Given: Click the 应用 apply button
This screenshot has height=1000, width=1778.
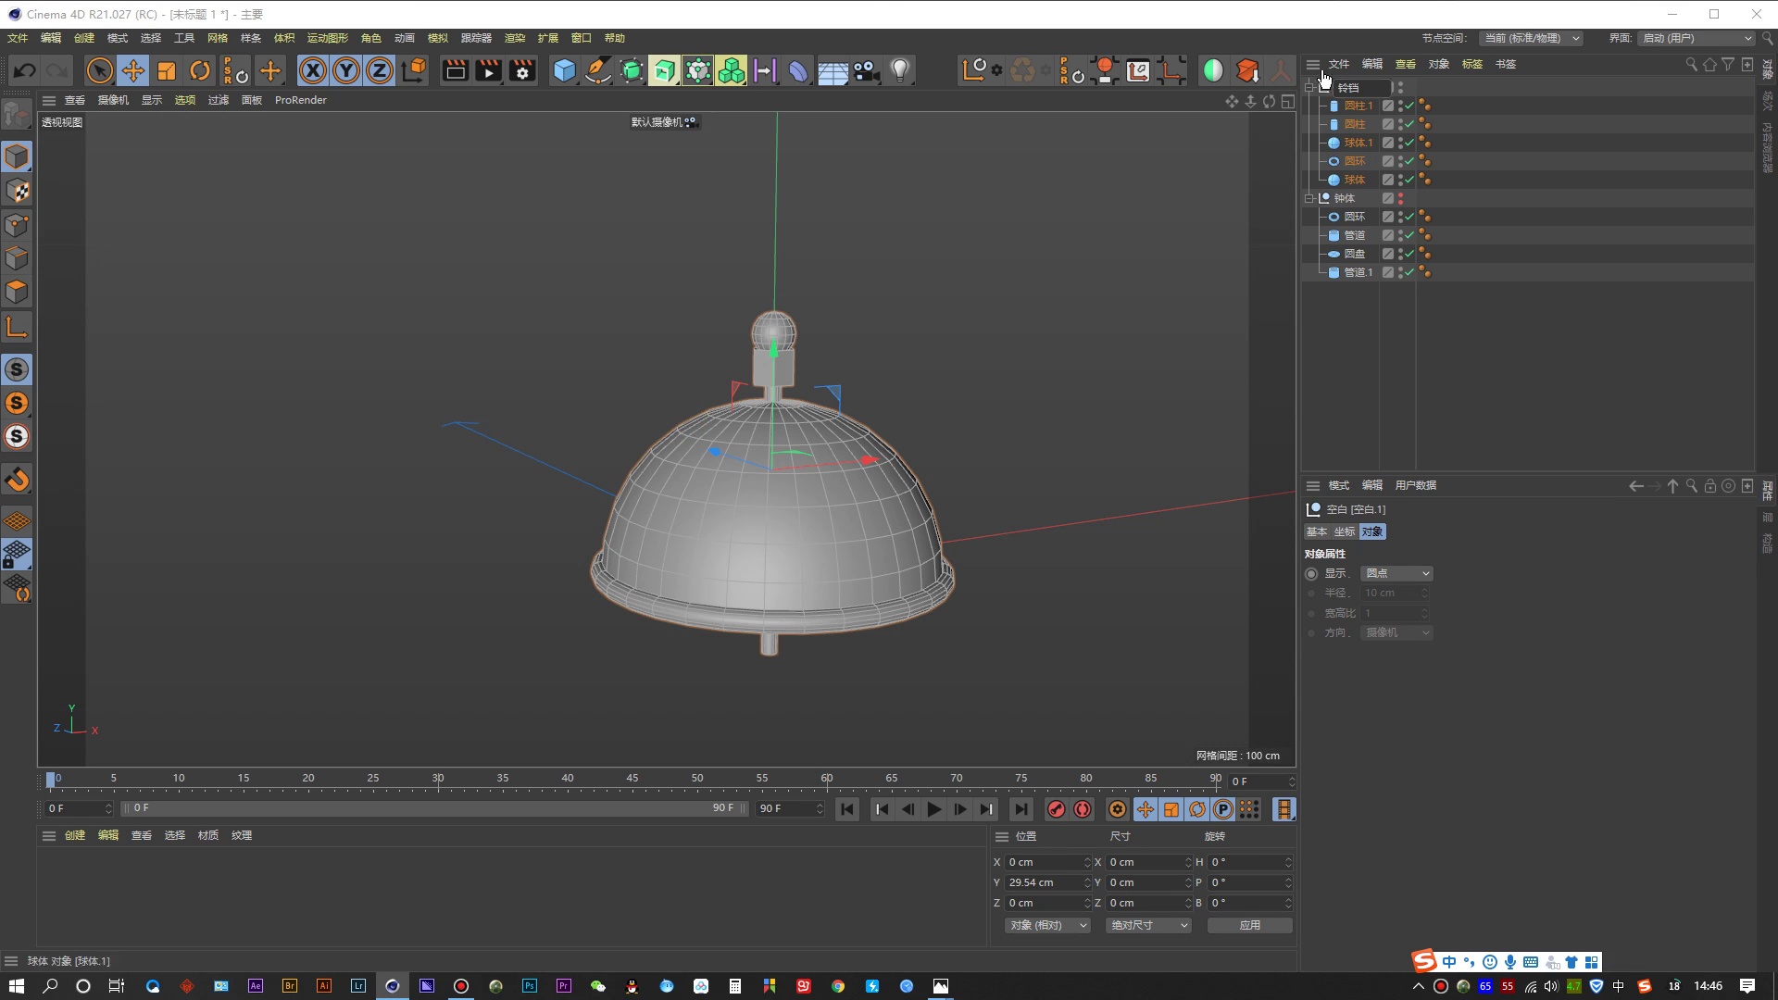Looking at the screenshot, I should [1249, 925].
